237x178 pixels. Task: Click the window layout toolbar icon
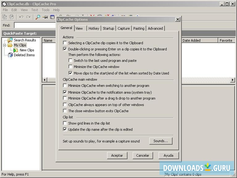(52, 17)
